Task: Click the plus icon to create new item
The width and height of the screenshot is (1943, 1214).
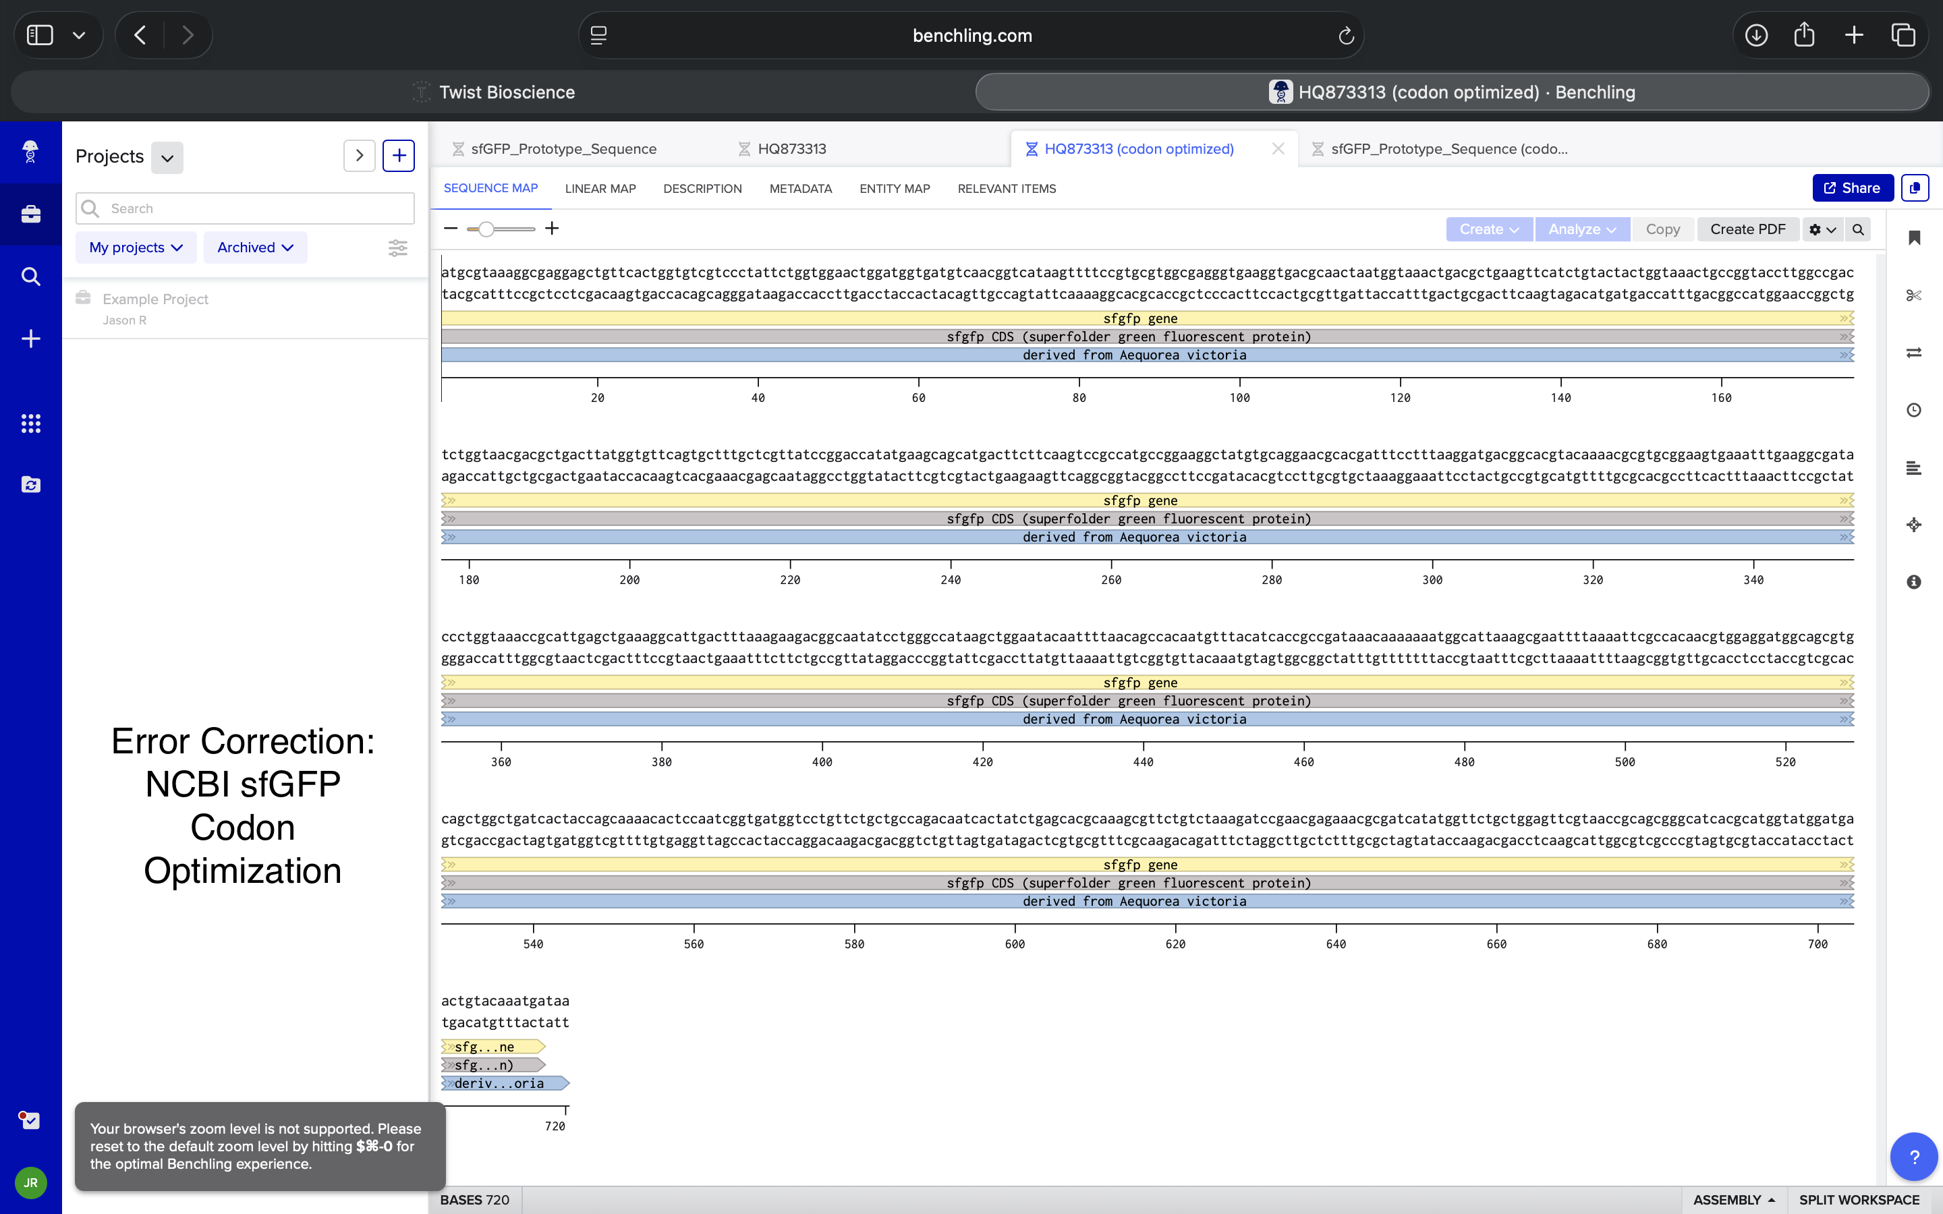Action: pyautogui.click(x=30, y=338)
